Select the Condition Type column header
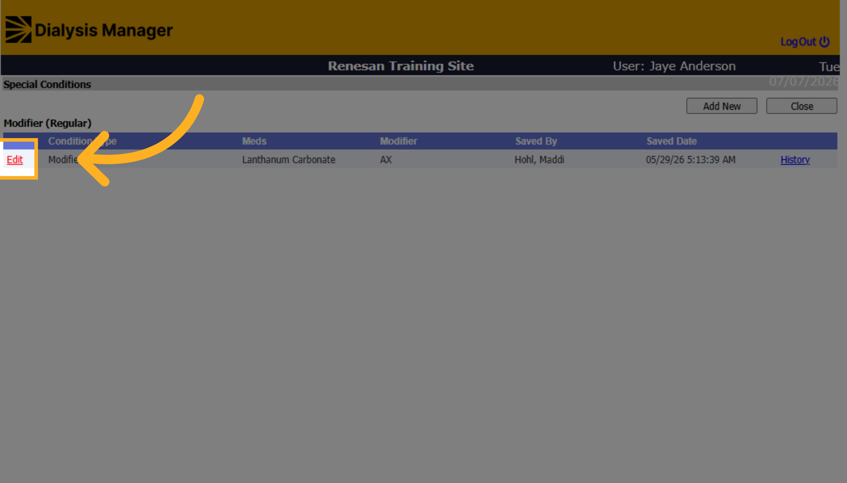Viewport: 847px width, 483px height. click(x=82, y=141)
